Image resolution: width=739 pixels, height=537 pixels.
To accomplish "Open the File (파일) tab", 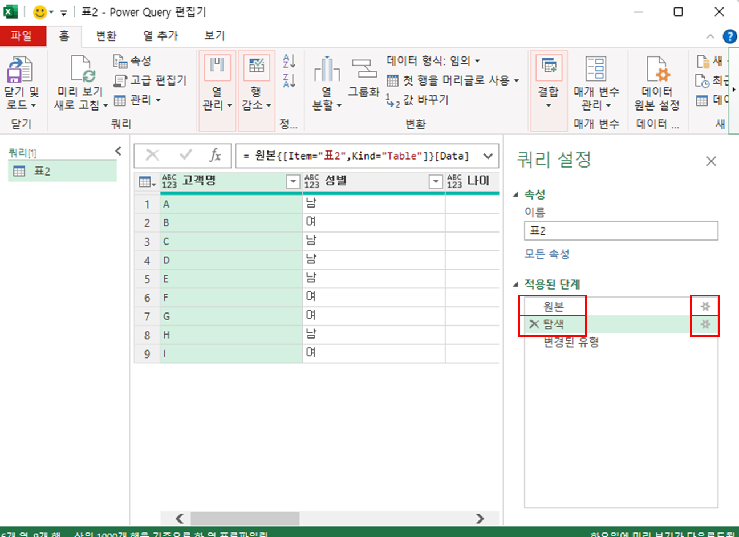I will point(22,36).
